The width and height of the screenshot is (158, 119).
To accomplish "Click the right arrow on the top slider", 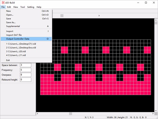I will (99, 16).
